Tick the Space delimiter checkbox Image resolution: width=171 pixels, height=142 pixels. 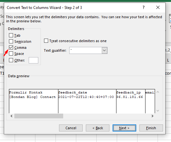click(x=11, y=54)
